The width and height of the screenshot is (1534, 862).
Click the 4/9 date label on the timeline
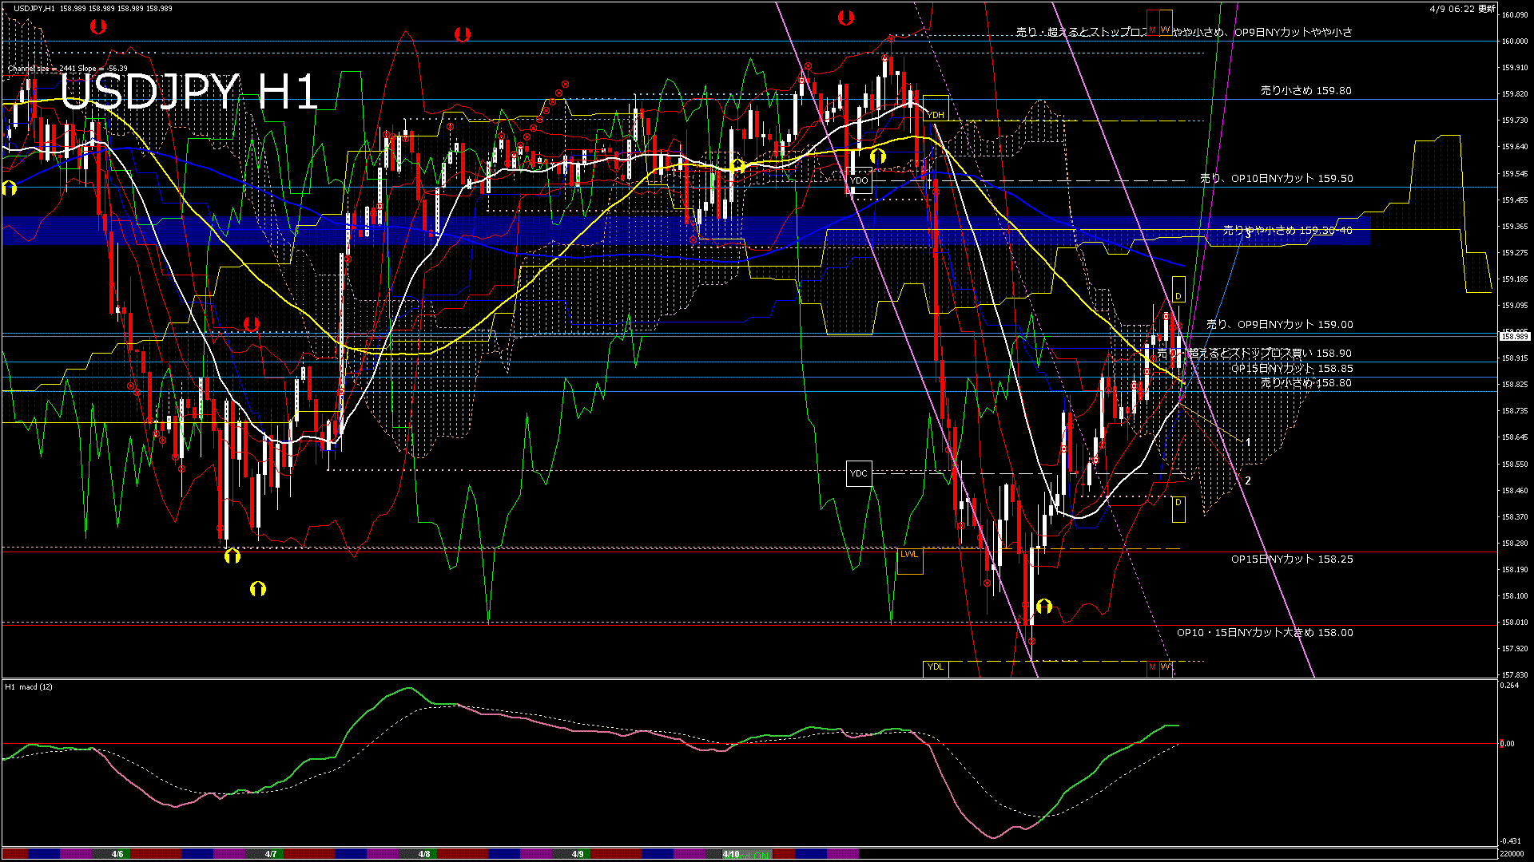click(x=579, y=853)
